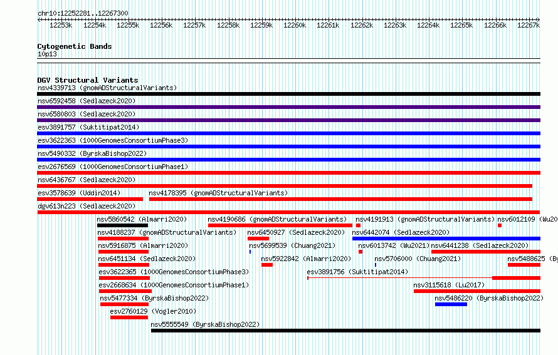The height and width of the screenshot is (355, 558).
Task: Click the 10p13 cytogenetic band label
Action: (47, 54)
